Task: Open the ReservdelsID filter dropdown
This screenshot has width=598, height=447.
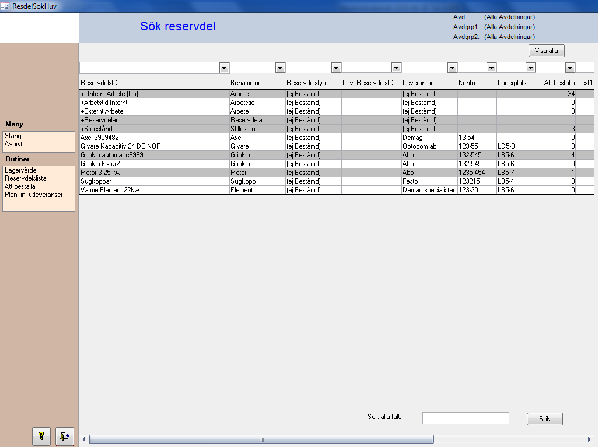Action: point(224,68)
